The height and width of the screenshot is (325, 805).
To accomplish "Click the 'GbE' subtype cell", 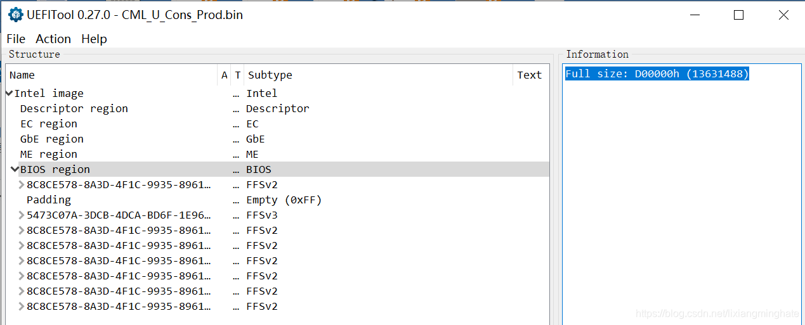I will (x=256, y=139).
